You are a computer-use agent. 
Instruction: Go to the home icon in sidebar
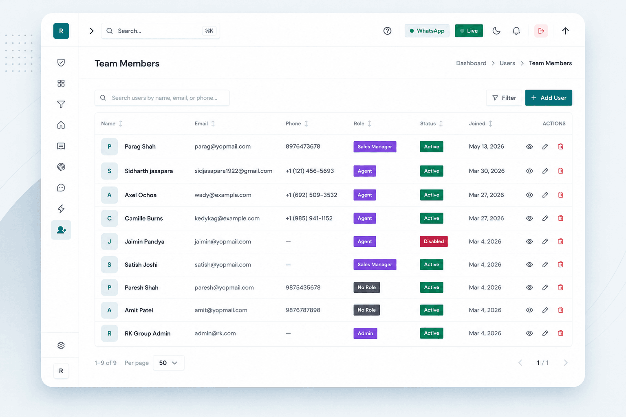point(61,125)
